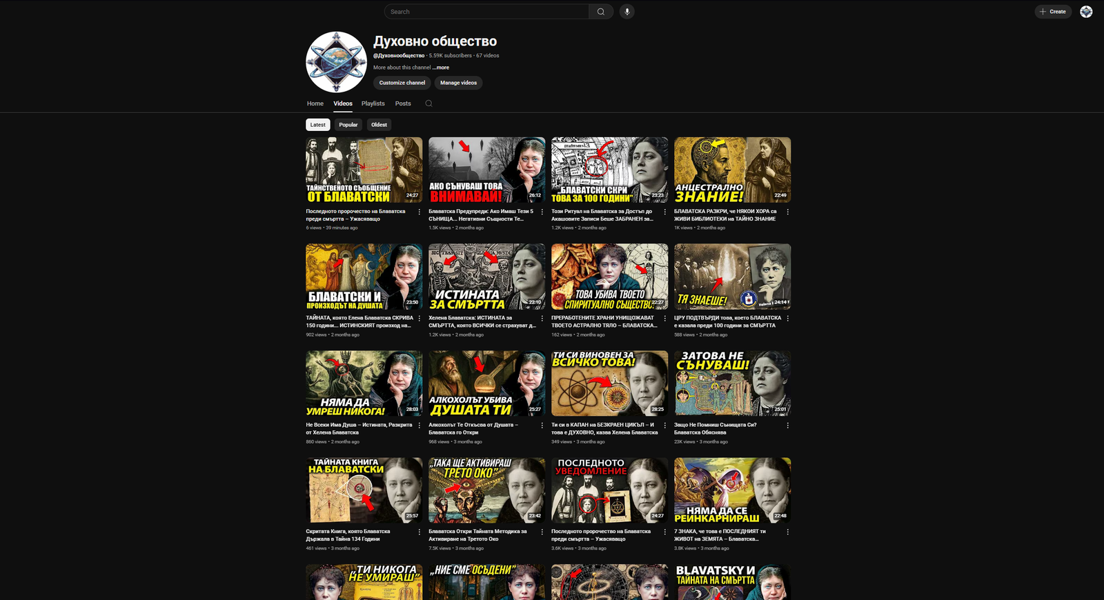Select the Latest sort chip

pyautogui.click(x=317, y=125)
